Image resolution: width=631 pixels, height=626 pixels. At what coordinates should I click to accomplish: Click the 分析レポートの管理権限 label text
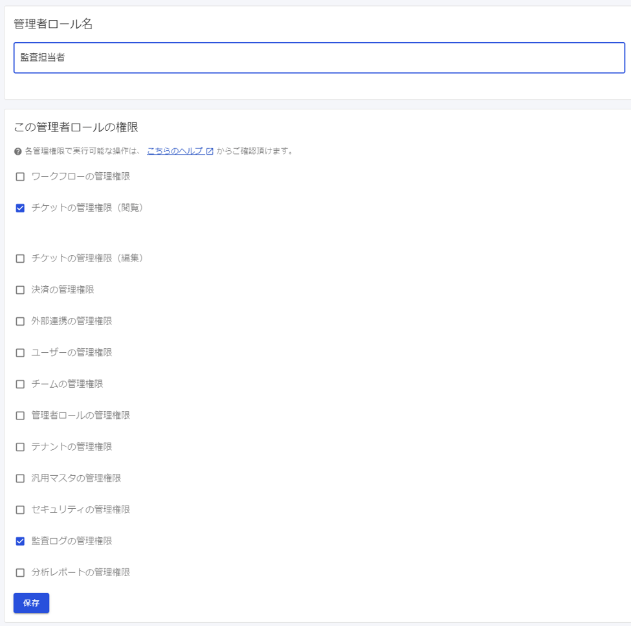pyautogui.click(x=80, y=572)
